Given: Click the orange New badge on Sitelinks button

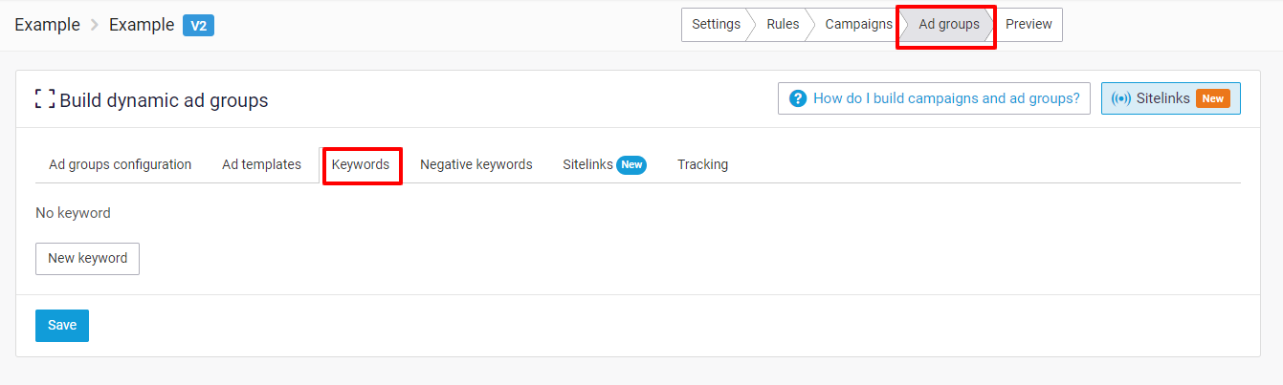Looking at the screenshot, I should point(1212,98).
